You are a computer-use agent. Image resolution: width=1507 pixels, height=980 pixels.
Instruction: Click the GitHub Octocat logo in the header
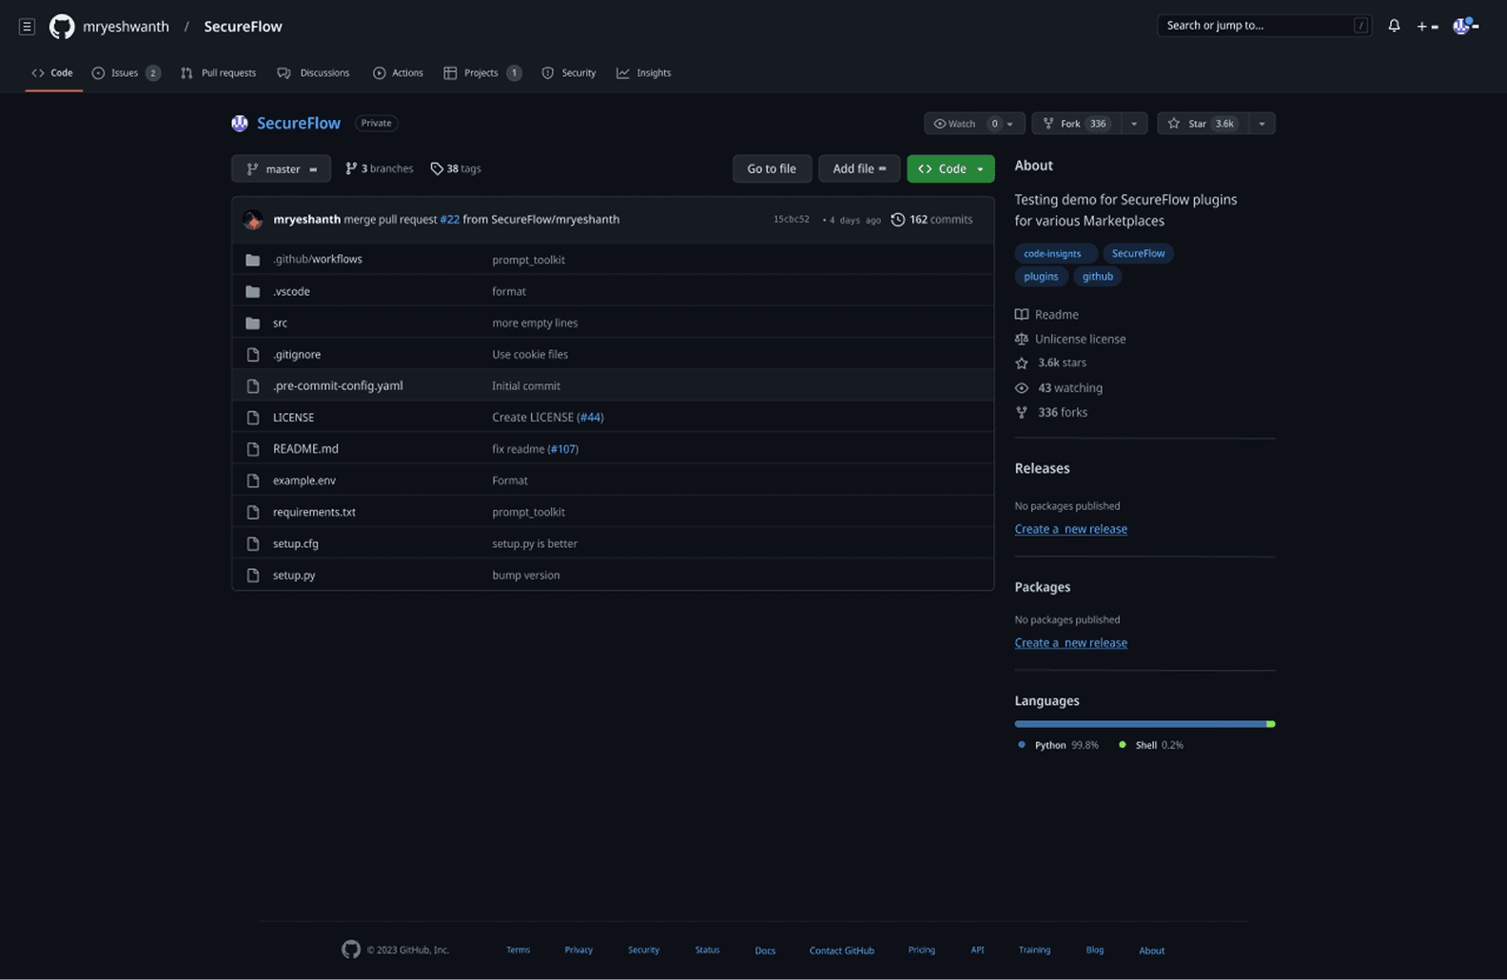[62, 27]
